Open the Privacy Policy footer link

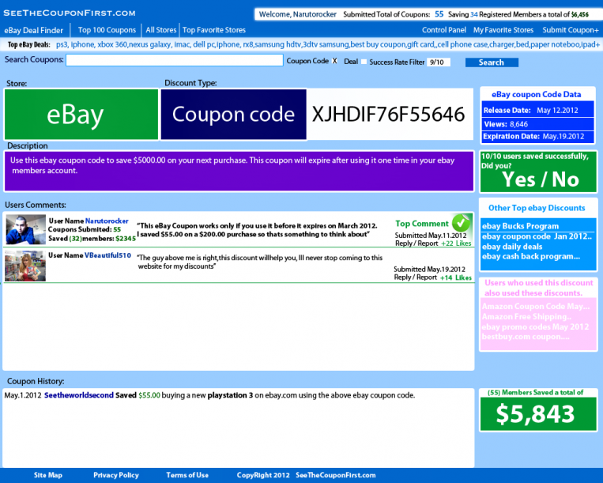point(116,475)
